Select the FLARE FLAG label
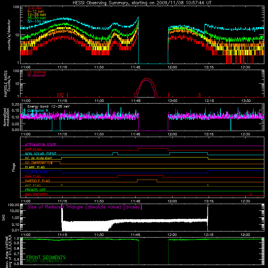This screenshot has height=268, width=268. [x=35, y=167]
